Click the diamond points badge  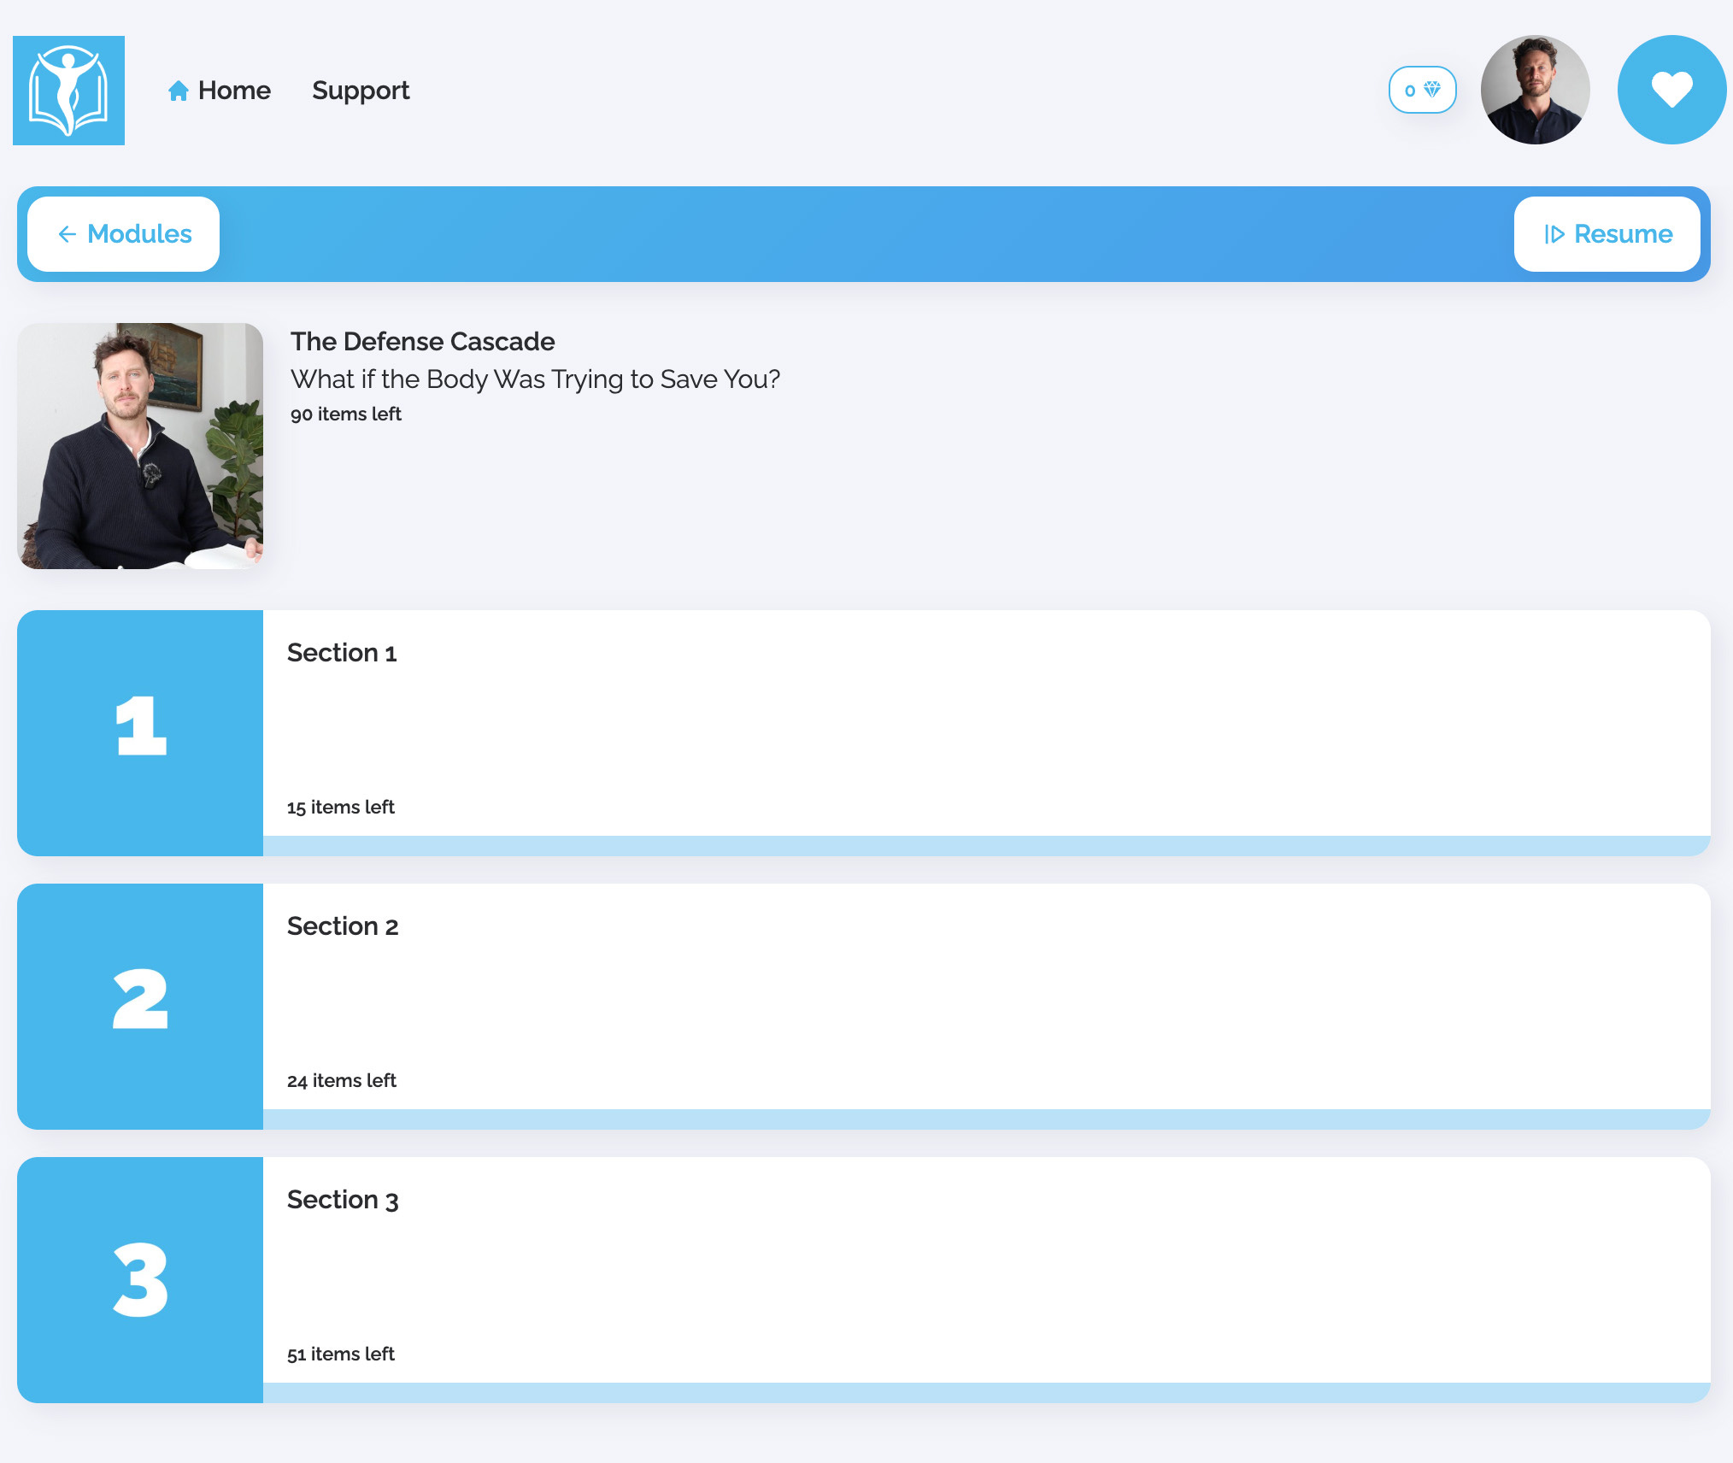tap(1422, 90)
